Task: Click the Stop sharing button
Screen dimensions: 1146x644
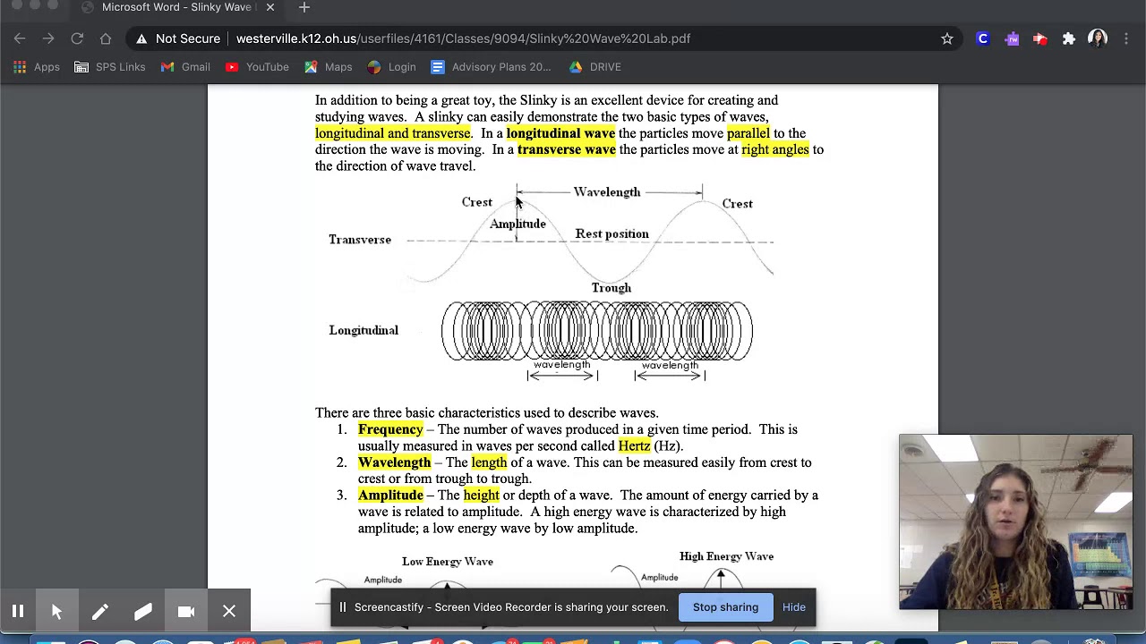Action: pos(725,607)
